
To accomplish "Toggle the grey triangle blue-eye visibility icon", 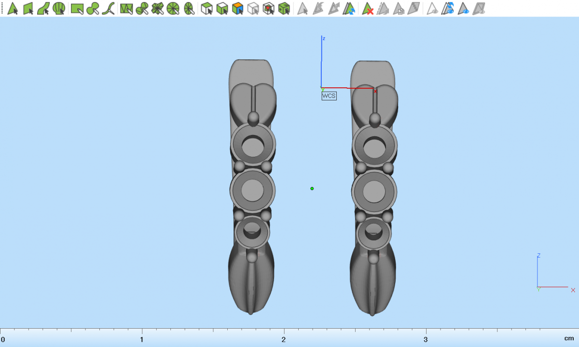I will click(x=464, y=8).
